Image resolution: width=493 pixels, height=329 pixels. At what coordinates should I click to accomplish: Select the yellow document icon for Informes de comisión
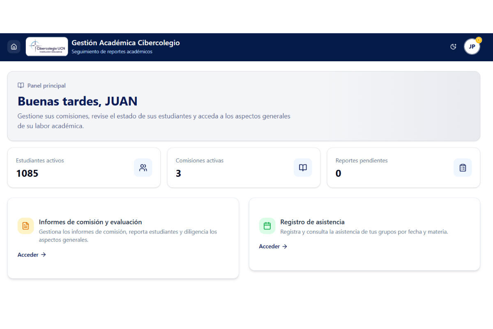pos(25,226)
